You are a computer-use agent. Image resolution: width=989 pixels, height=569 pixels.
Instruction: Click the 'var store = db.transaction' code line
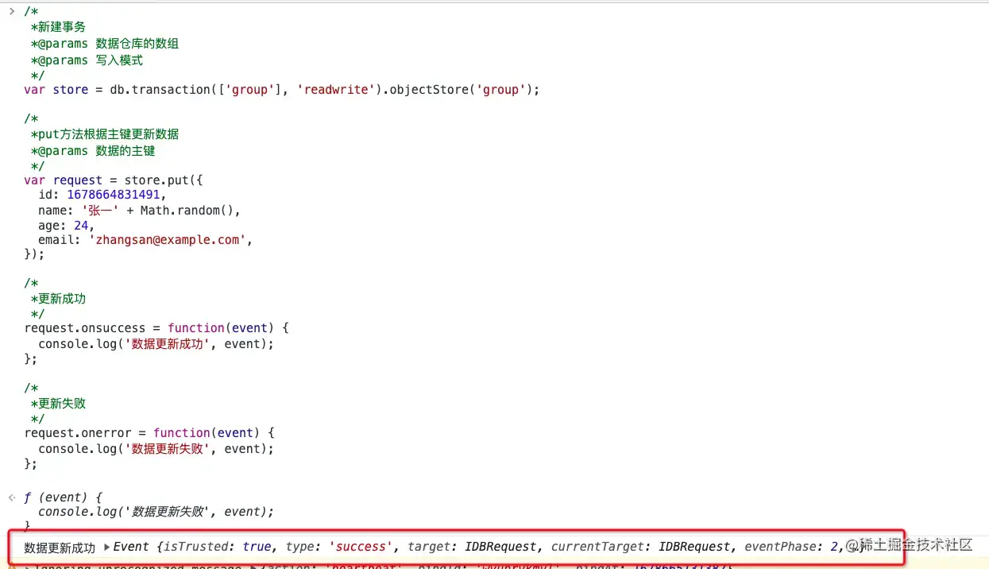(x=282, y=90)
